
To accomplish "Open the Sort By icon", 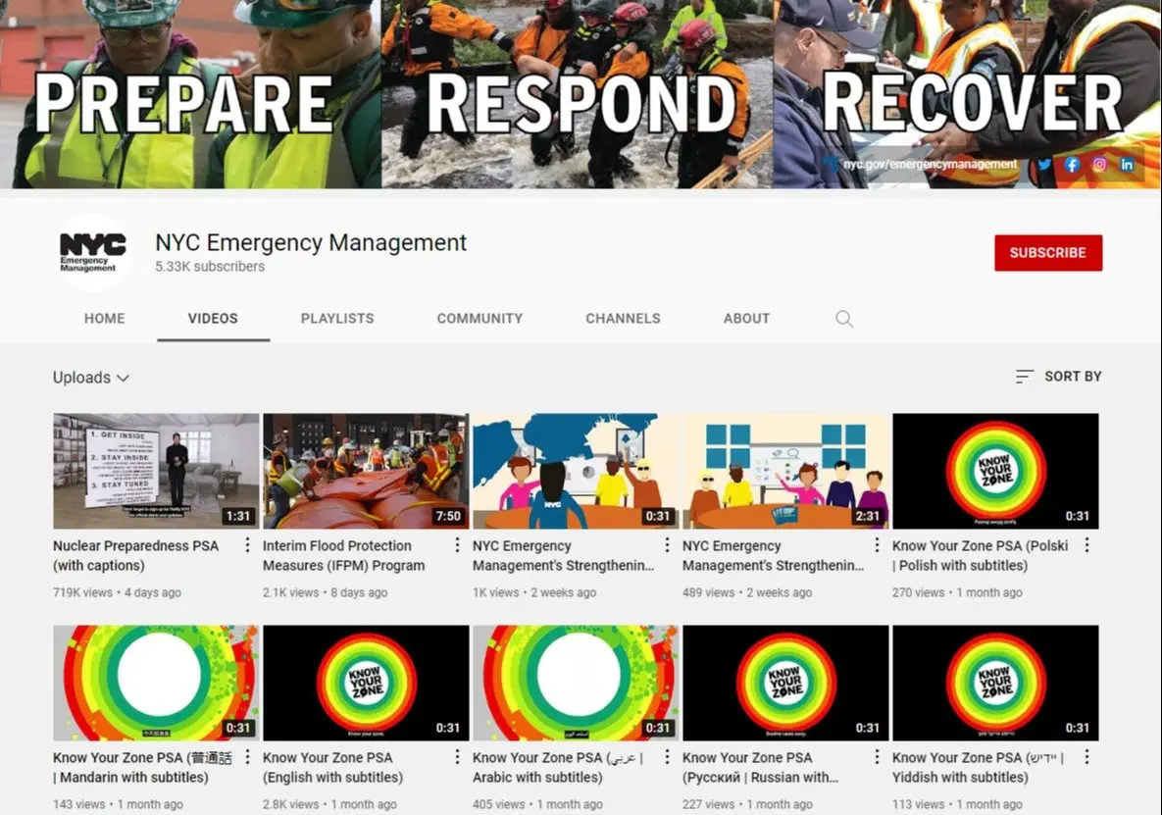I will click(x=1024, y=377).
